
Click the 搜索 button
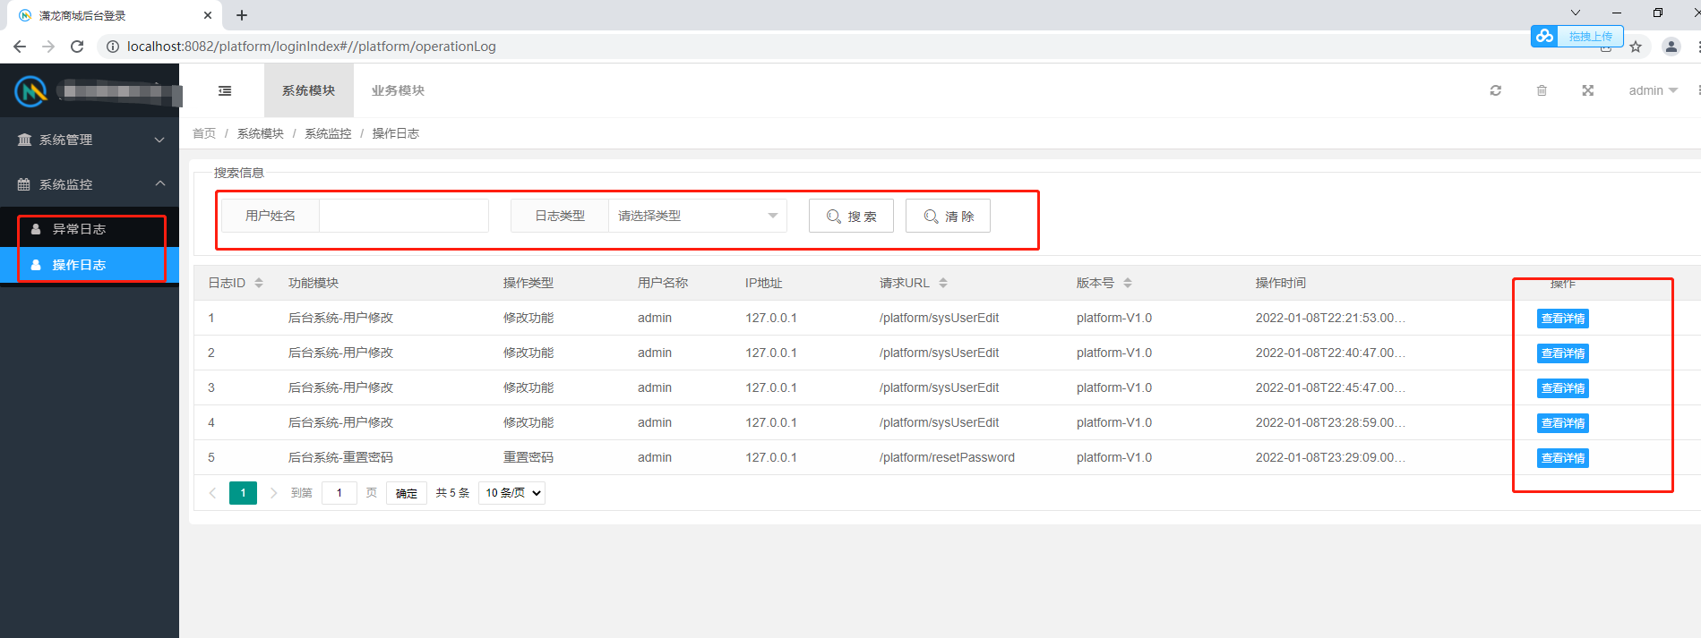(x=851, y=216)
